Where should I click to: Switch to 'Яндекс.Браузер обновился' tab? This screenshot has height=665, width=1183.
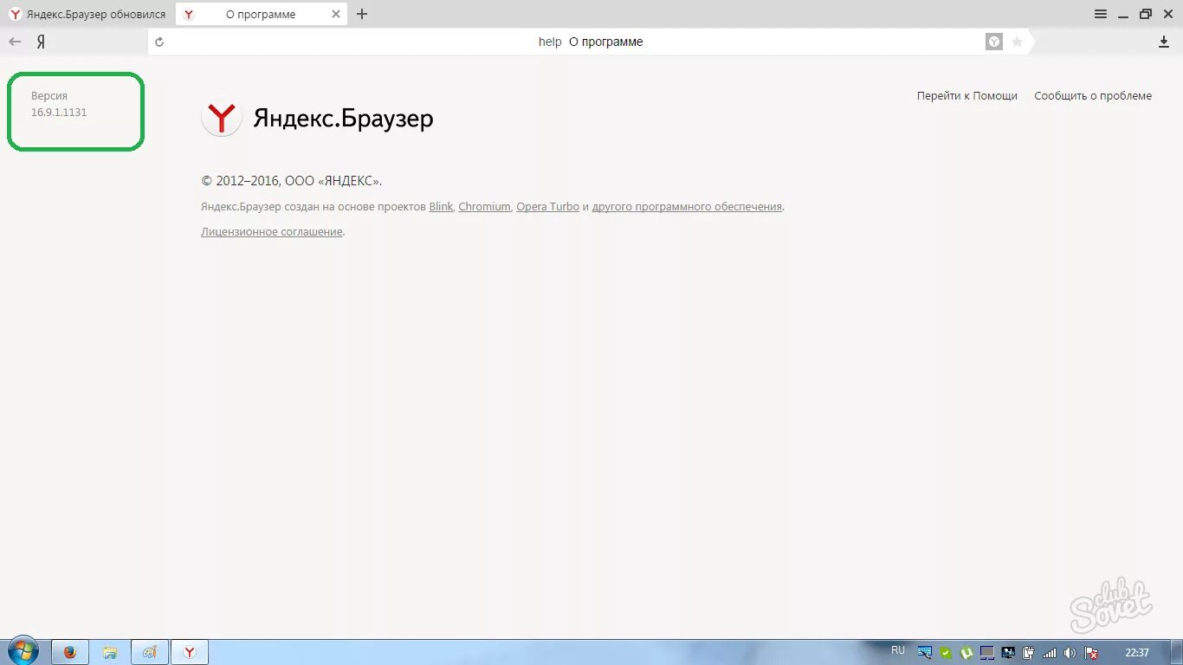87,14
